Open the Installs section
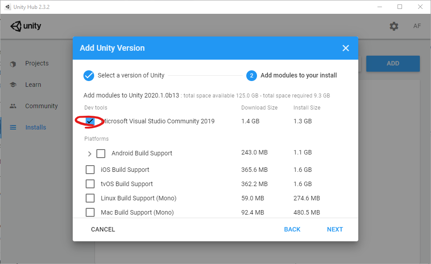This screenshot has height=264, width=431. [36, 127]
